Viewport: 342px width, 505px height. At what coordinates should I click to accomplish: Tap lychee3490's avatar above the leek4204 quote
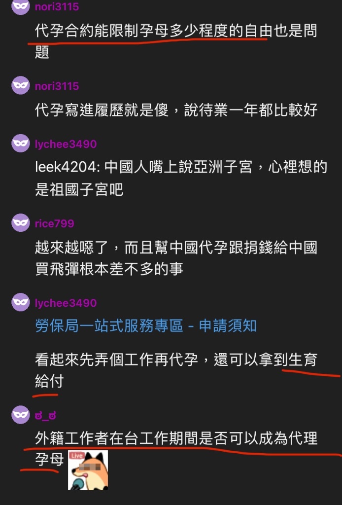(x=21, y=144)
